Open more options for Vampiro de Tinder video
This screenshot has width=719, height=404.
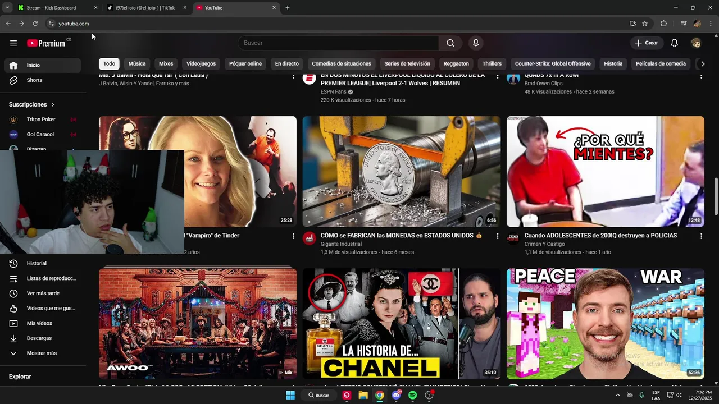(x=293, y=236)
